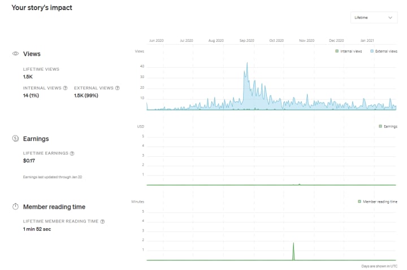The image size is (407, 270).
Task: Open help icon next to Lifetime Member Reading Time
Action: point(102,221)
